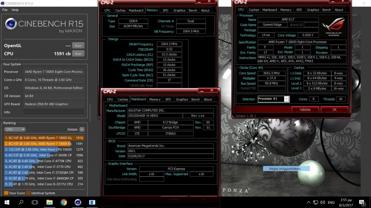
Task: Run the OpenGL benchmark
Action: click(x=78, y=46)
